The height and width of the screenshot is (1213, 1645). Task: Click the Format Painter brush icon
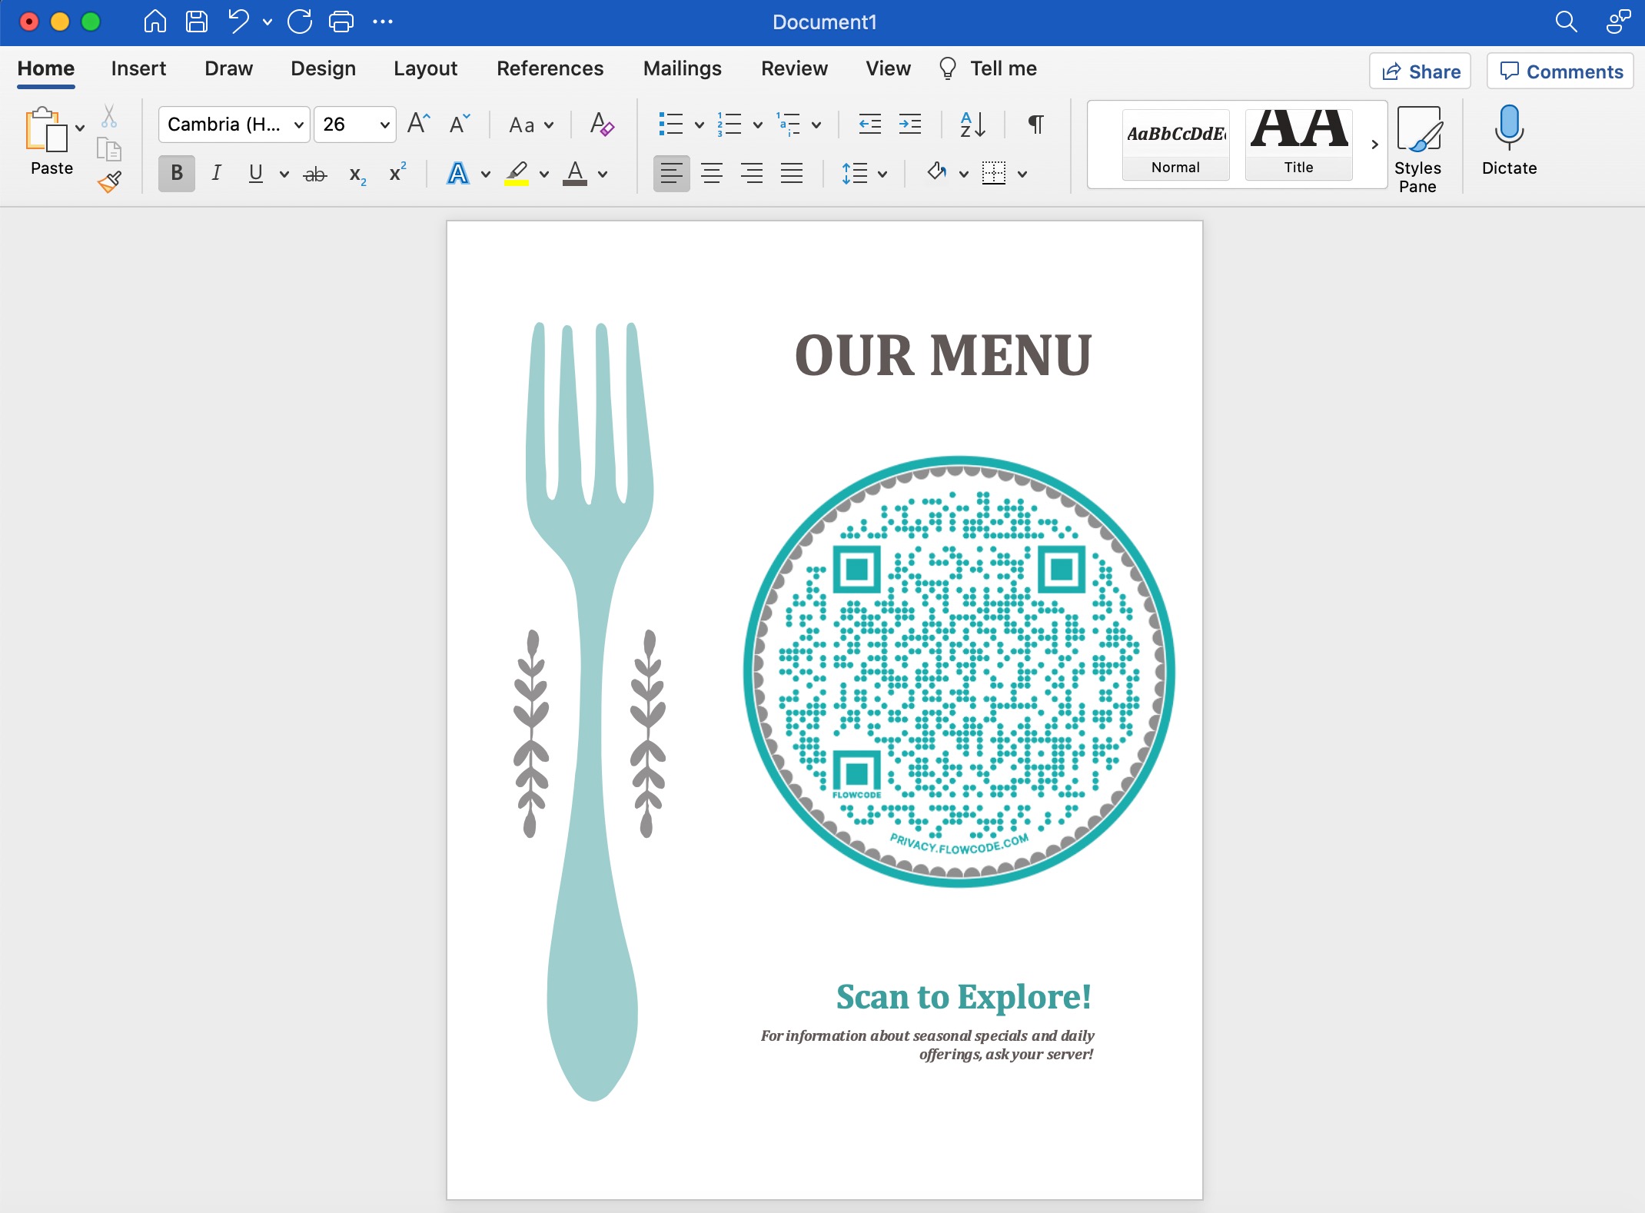click(110, 181)
